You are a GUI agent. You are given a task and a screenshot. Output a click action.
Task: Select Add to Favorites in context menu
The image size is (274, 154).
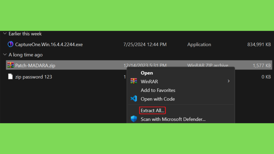[x=158, y=90]
